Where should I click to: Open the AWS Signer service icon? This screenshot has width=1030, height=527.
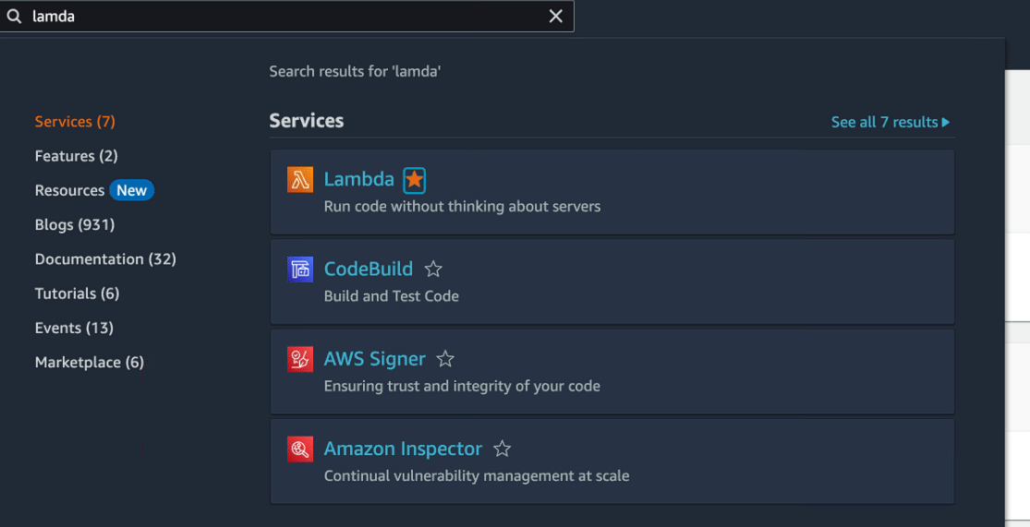[x=300, y=359]
